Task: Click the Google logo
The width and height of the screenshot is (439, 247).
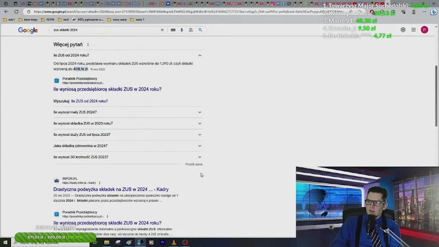Action: point(28,30)
